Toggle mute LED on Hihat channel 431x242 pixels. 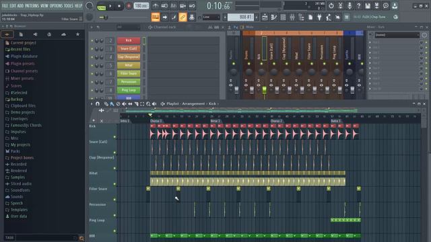[92, 66]
